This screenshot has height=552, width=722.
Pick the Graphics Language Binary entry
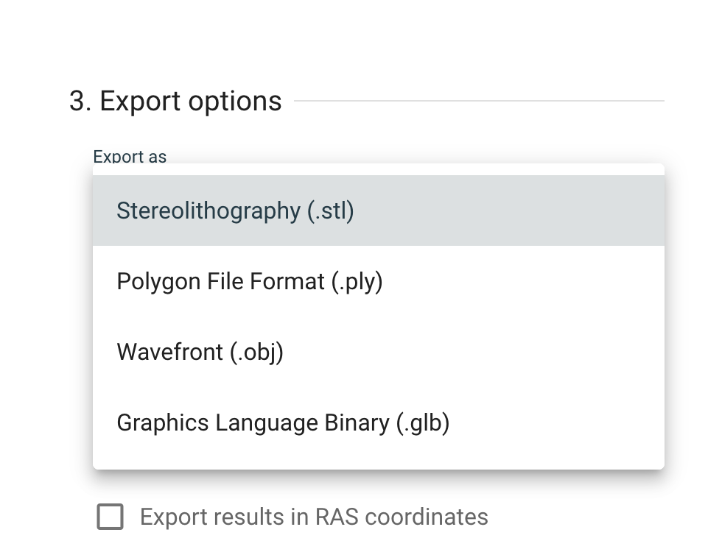283,422
